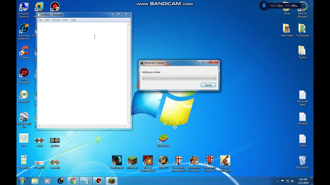330x185 pixels.
Task: Open the Minecraft Seed text file
Action: pos(302,98)
